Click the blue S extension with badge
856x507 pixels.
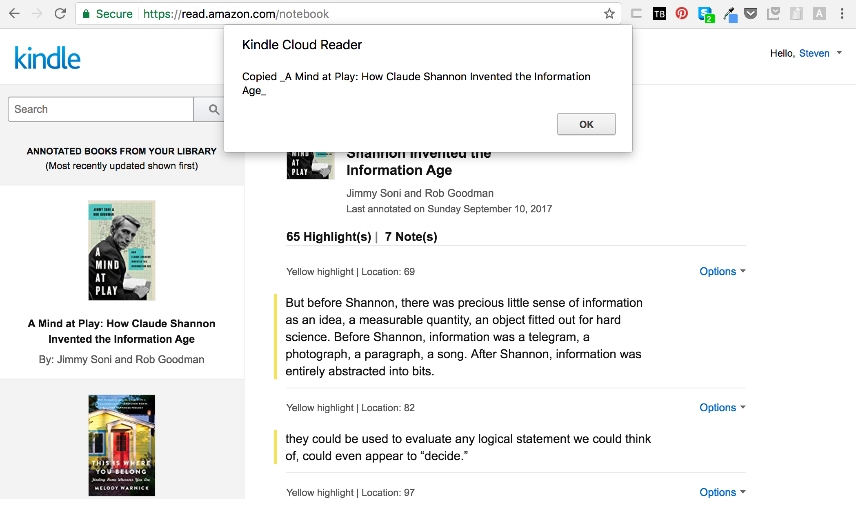(706, 15)
